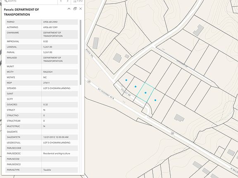Click MAILADD value DEPARTMENT OF TRANSPORTATION
238x178 pixels.
[x=53, y=59]
